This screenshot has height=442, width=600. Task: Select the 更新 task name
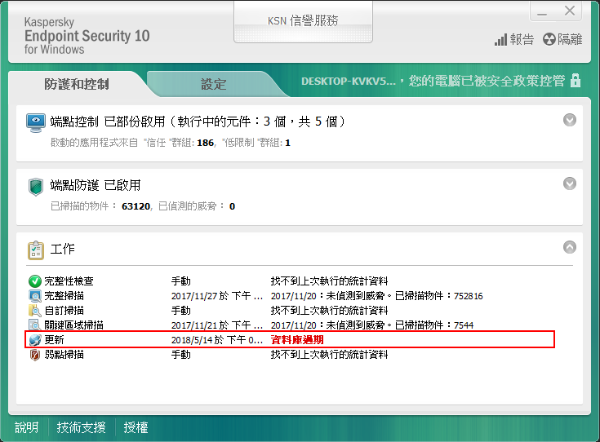(54, 339)
